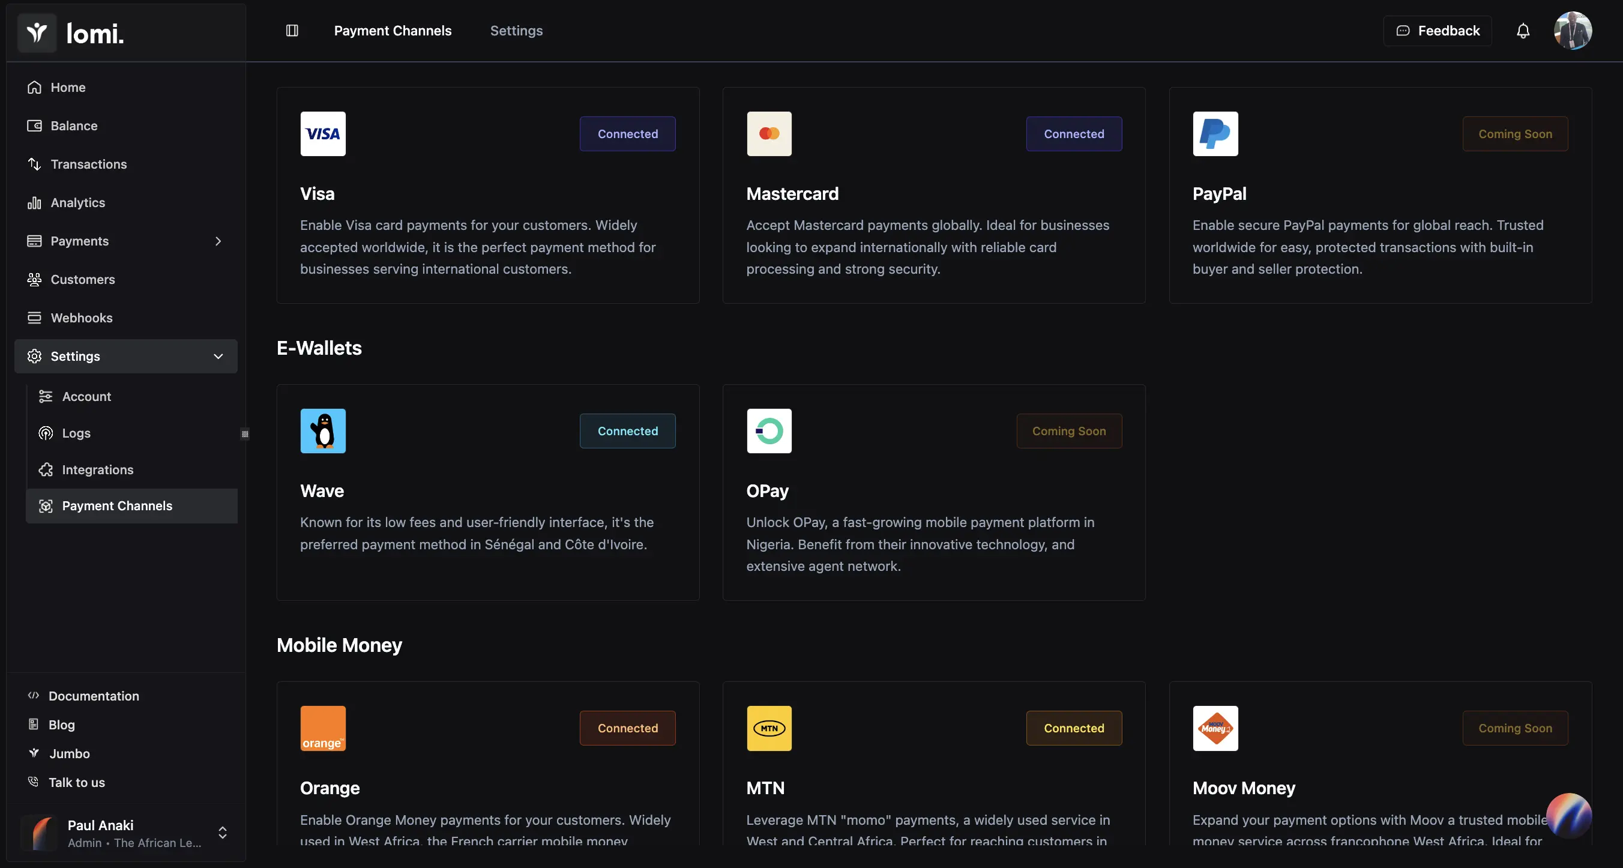Open the Balance page

click(x=125, y=125)
